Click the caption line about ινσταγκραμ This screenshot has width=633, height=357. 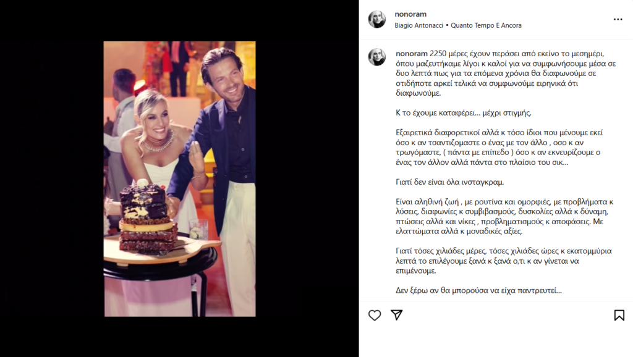[450, 182]
